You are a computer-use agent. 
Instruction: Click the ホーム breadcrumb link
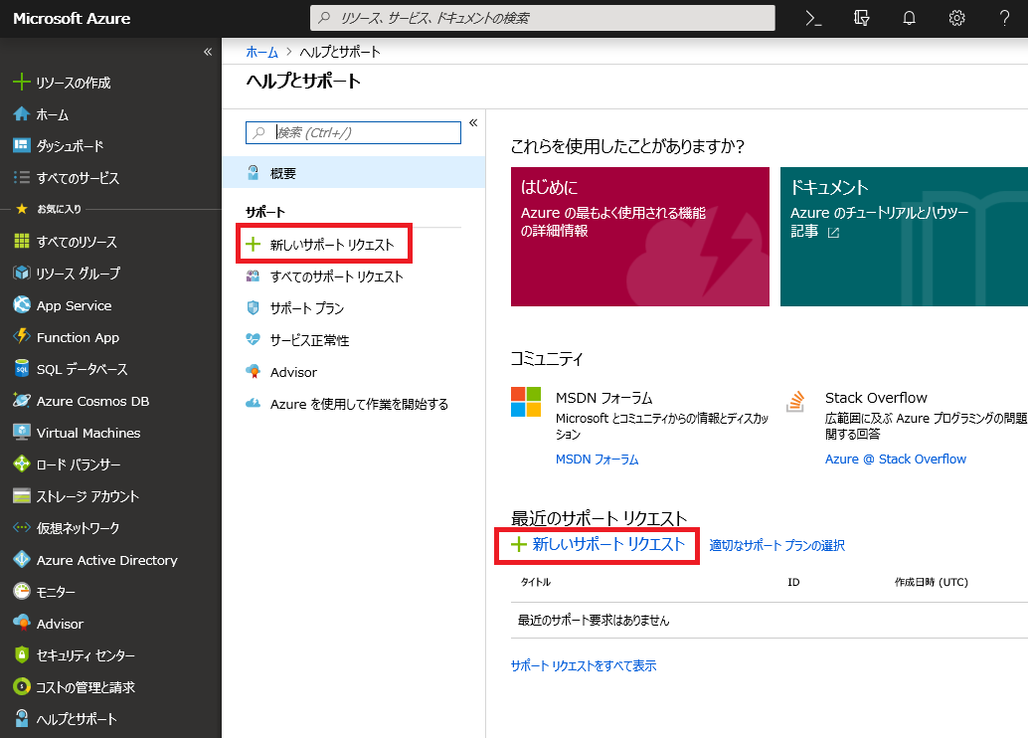(x=262, y=52)
